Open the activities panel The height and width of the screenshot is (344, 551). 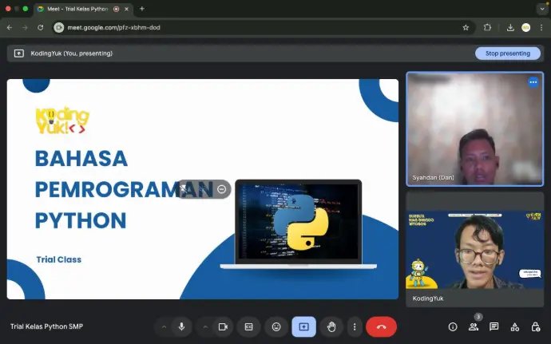515,326
